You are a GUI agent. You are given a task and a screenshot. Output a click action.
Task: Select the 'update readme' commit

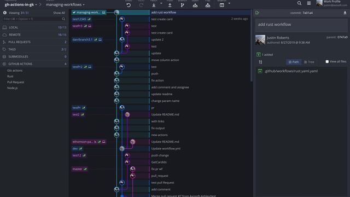click(x=162, y=94)
